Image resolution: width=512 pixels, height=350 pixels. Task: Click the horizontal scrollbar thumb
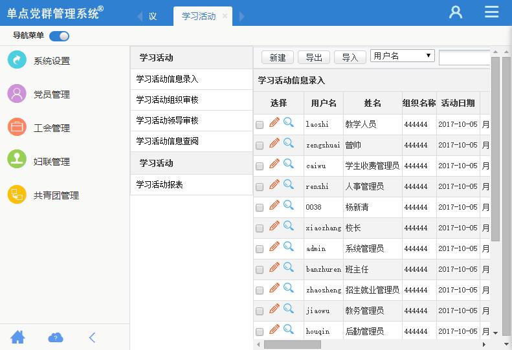(x=292, y=344)
